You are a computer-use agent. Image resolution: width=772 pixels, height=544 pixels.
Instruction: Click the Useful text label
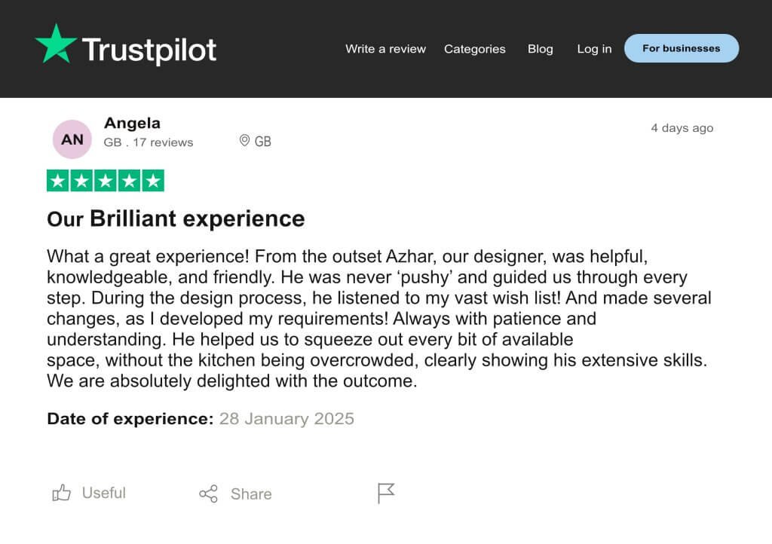[x=103, y=493]
